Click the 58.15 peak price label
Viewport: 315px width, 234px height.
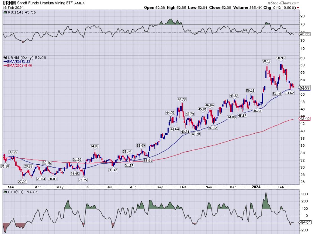(x=266, y=61)
